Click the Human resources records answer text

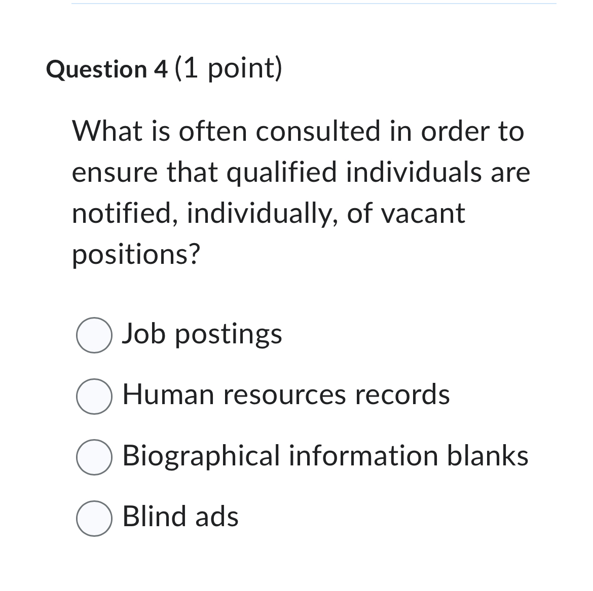click(285, 396)
